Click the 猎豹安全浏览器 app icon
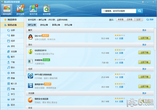157x110 pixels. [30, 100]
